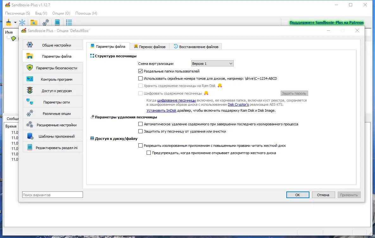
Task: Open Параметры безопасности section
Action: [53, 68]
